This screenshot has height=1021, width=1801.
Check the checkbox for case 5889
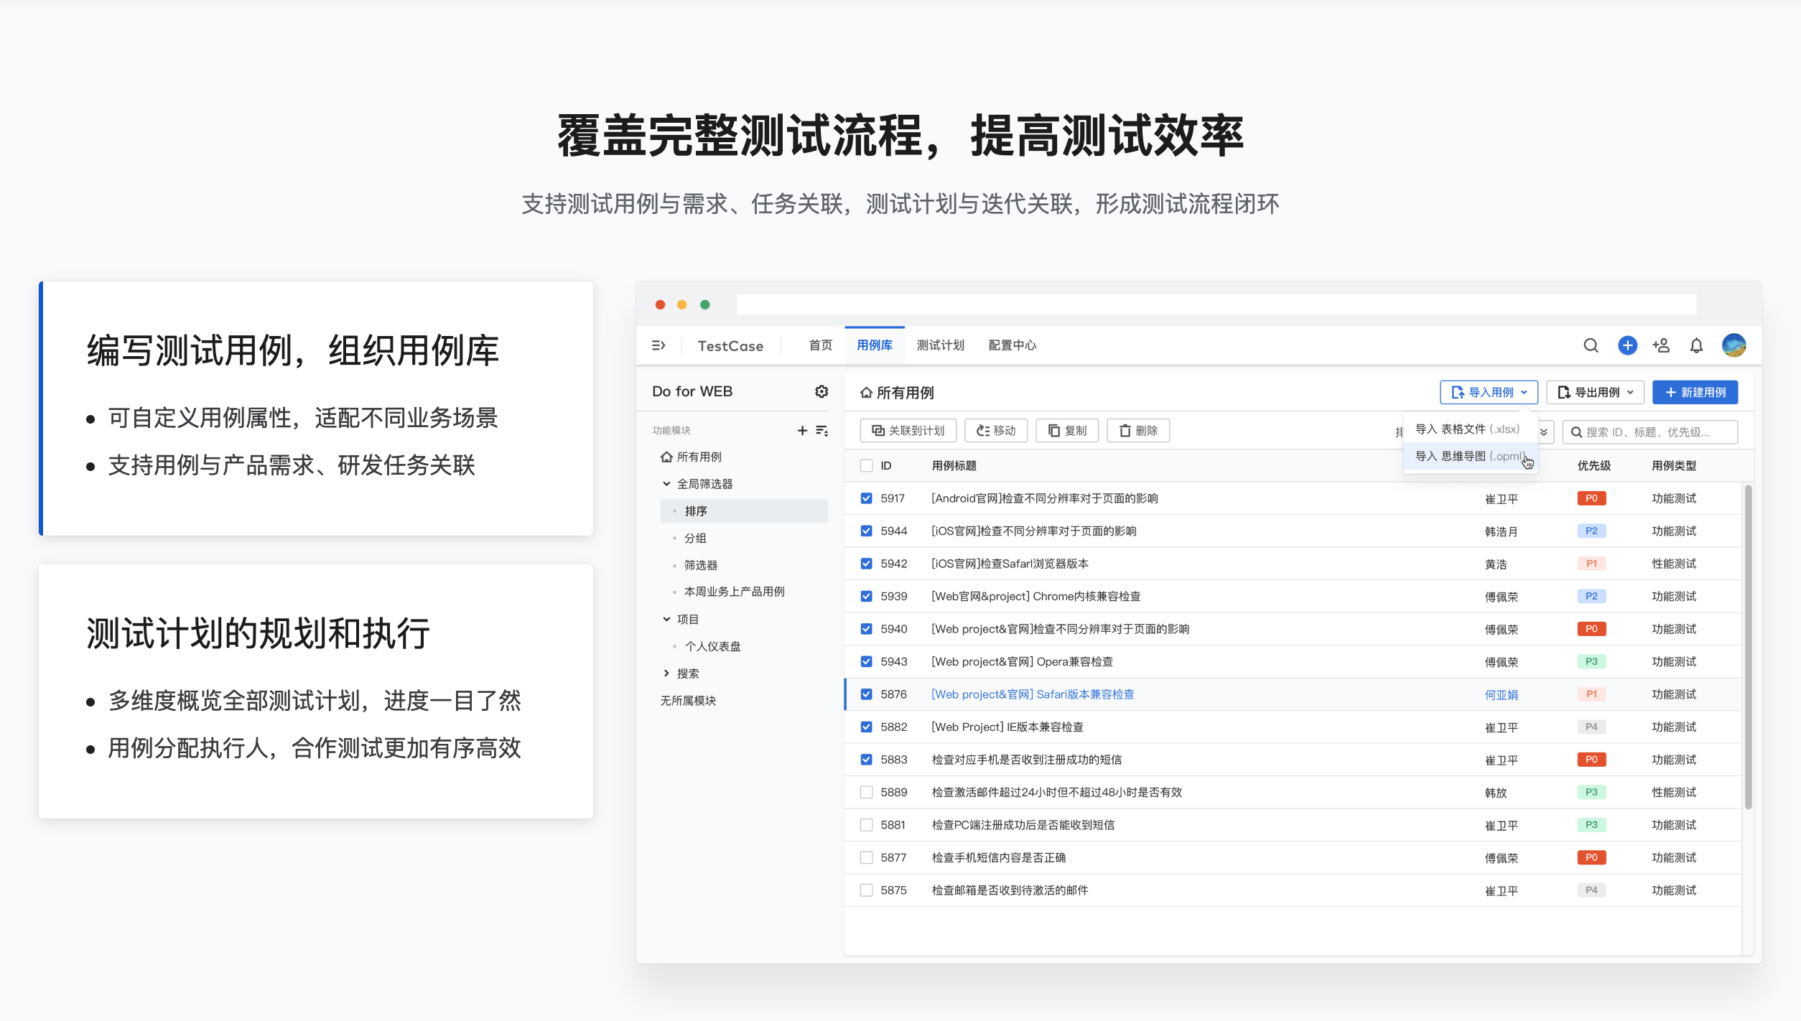tap(865, 792)
